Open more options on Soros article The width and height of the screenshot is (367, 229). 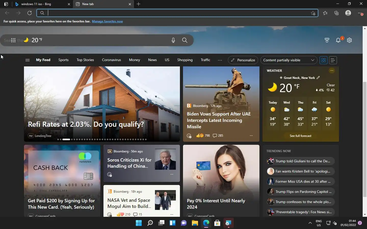click(172, 174)
